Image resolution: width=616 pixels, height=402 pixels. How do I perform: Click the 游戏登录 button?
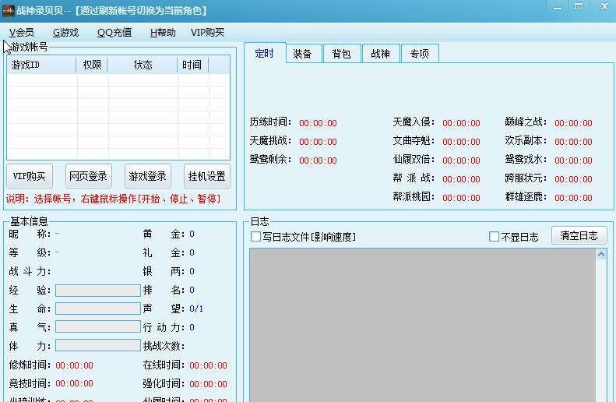[x=147, y=176]
